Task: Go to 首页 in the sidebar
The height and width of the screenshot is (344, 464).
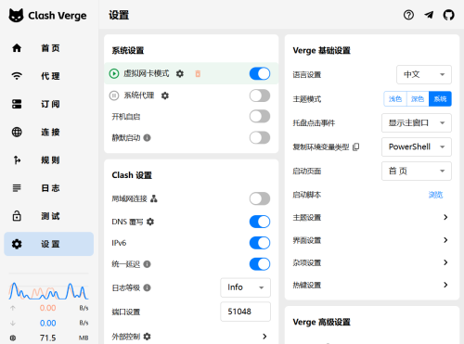Action: 49,48
